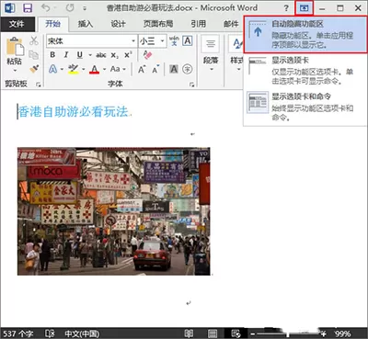368x339 pixels.
Task: Click the zoom slider handle
Action: [x=288, y=333]
